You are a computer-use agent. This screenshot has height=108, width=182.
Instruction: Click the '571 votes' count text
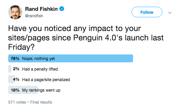(x=17, y=102)
